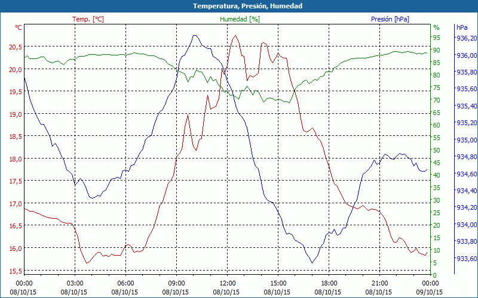Image resolution: width=478 pixels, height=298 pixels.
Task: Click the '70' humidity axis value
Action: pos(437,100)
